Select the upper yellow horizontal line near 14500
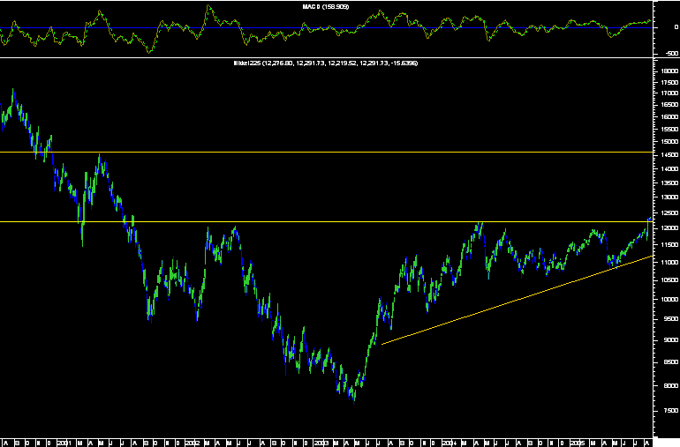Screen dimensions: 680x447 click(326, 152)
